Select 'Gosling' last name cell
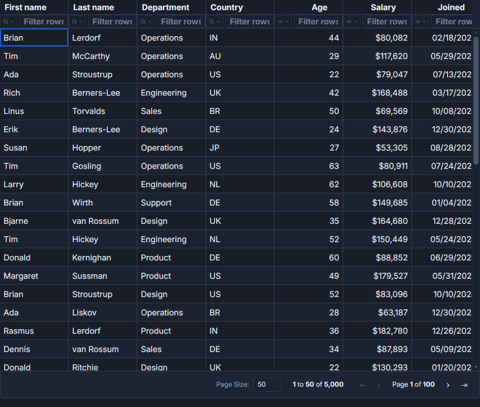 [103, 166]
